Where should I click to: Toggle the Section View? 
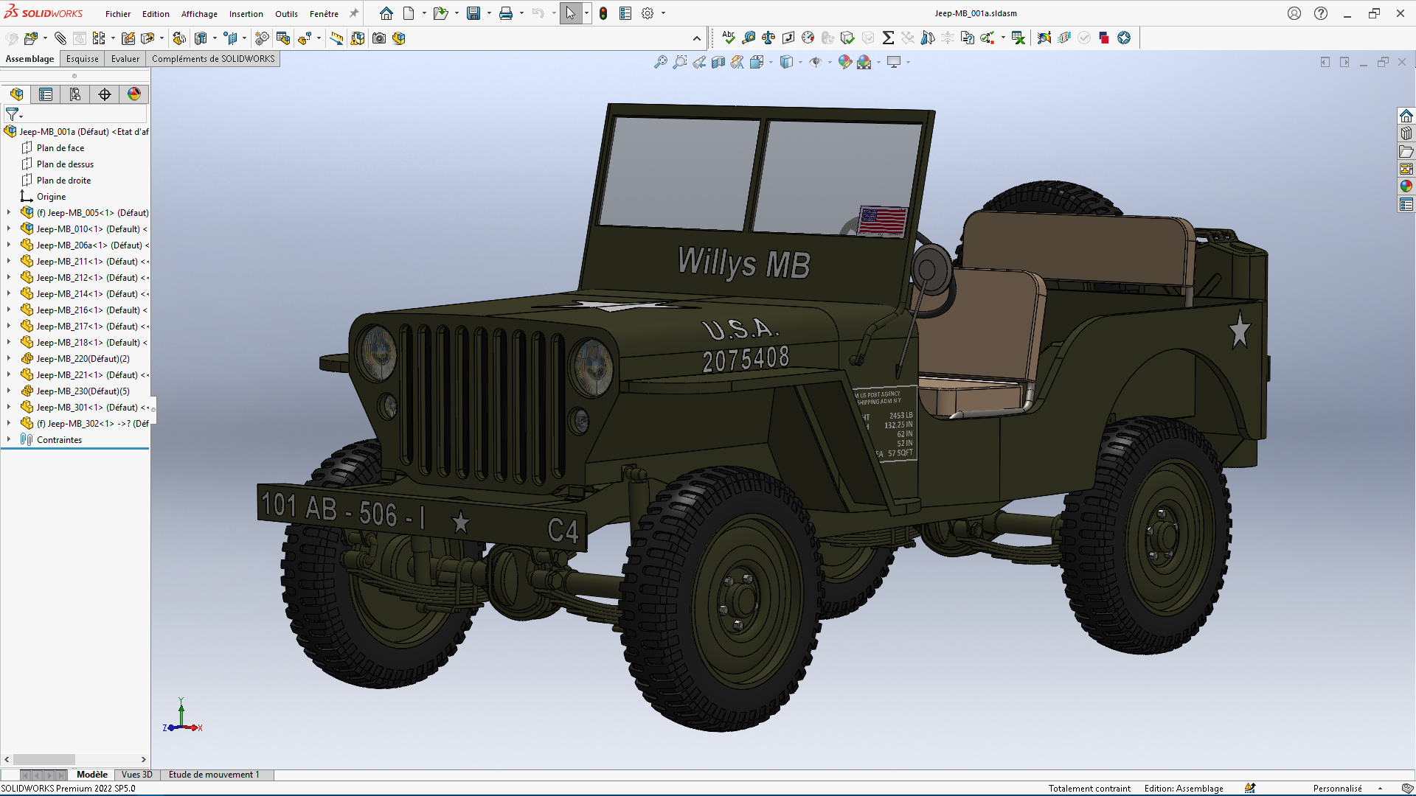pyautogui.click(x=718, y=63)
